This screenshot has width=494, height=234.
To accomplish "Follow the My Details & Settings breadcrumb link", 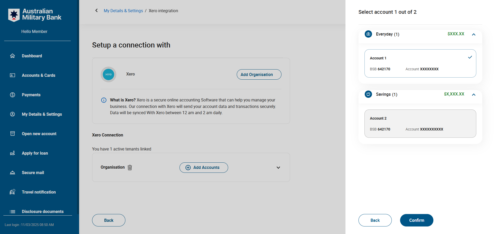I will tap(123, 11).
